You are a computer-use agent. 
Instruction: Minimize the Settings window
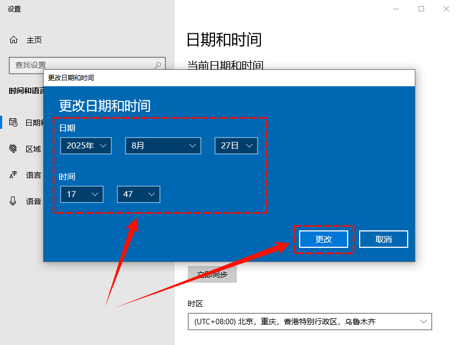[396, 9]
